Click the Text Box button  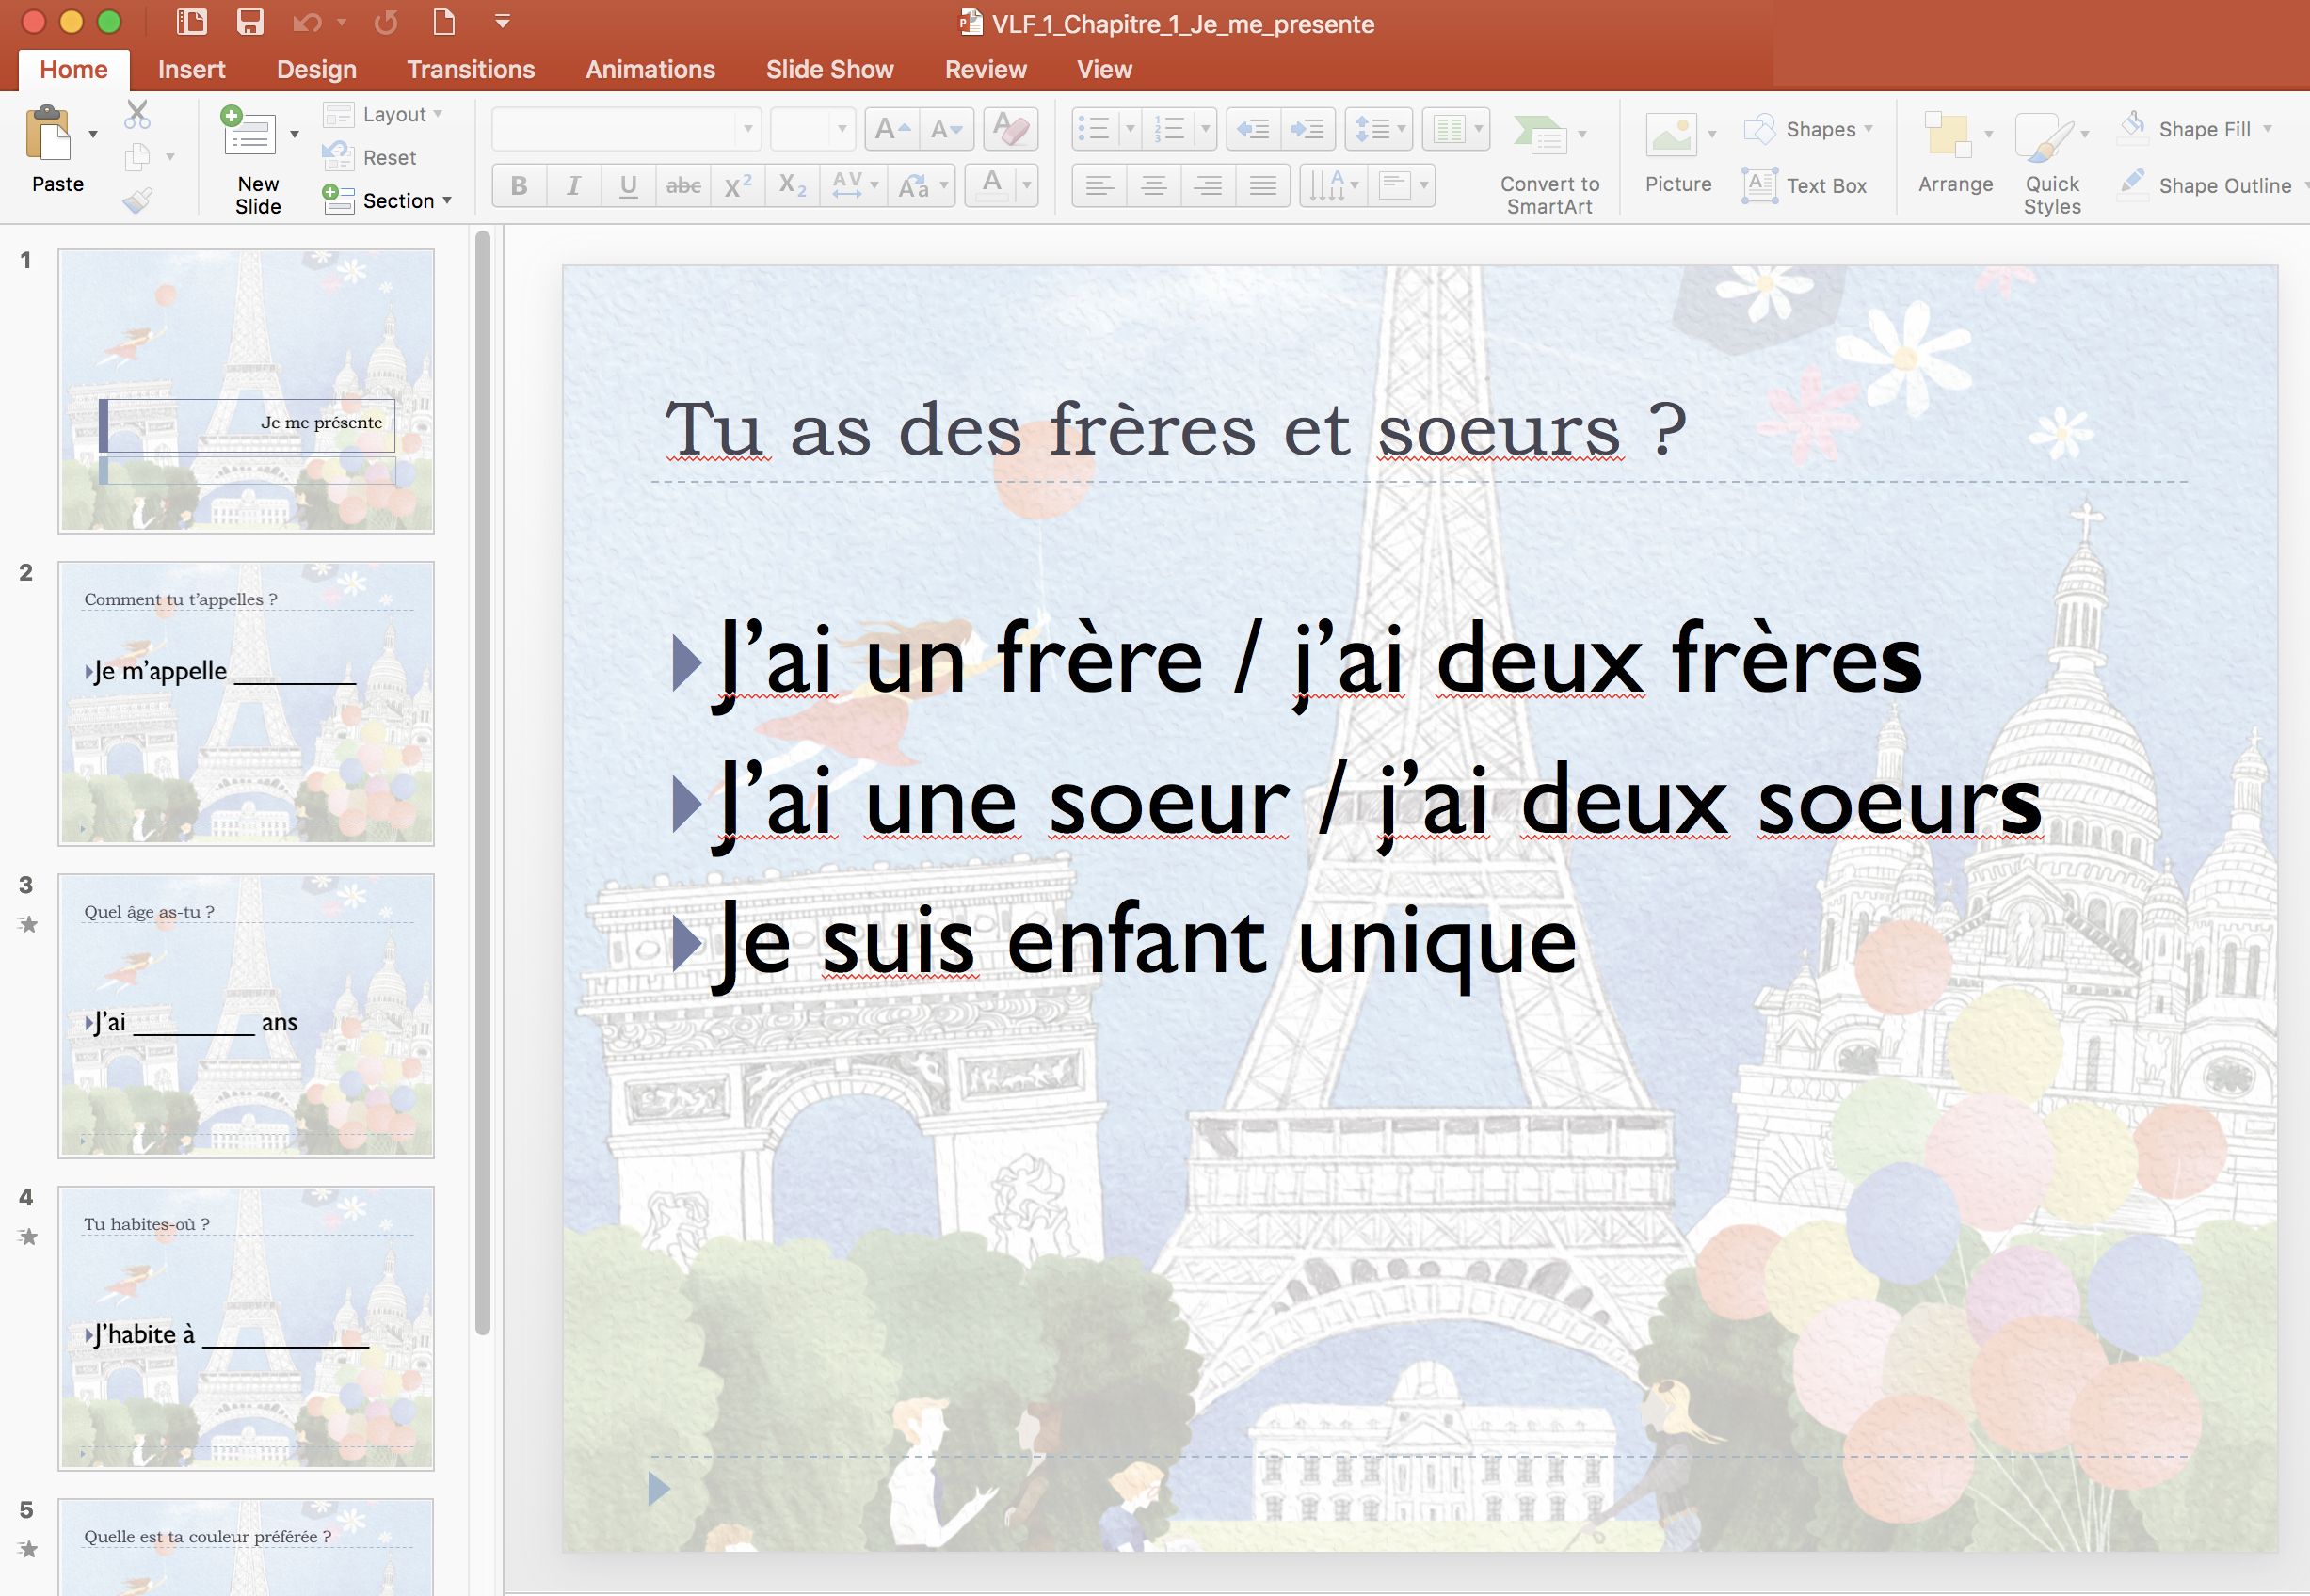1804,186
